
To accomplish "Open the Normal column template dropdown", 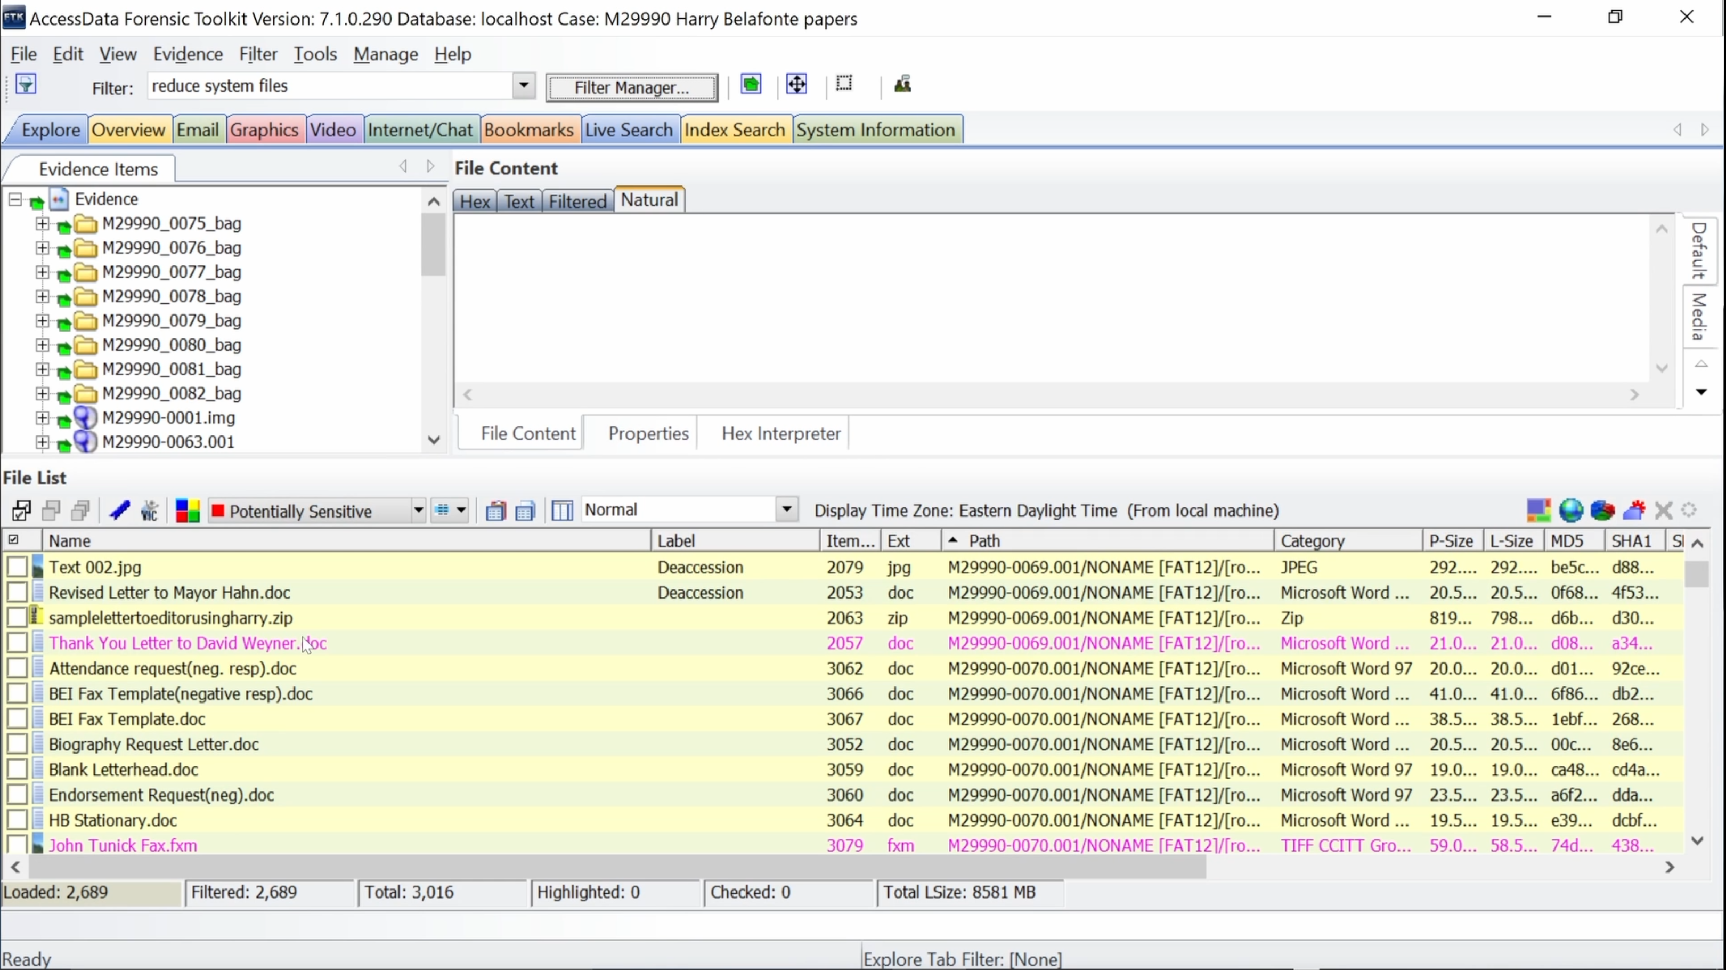I will [787, 510].
